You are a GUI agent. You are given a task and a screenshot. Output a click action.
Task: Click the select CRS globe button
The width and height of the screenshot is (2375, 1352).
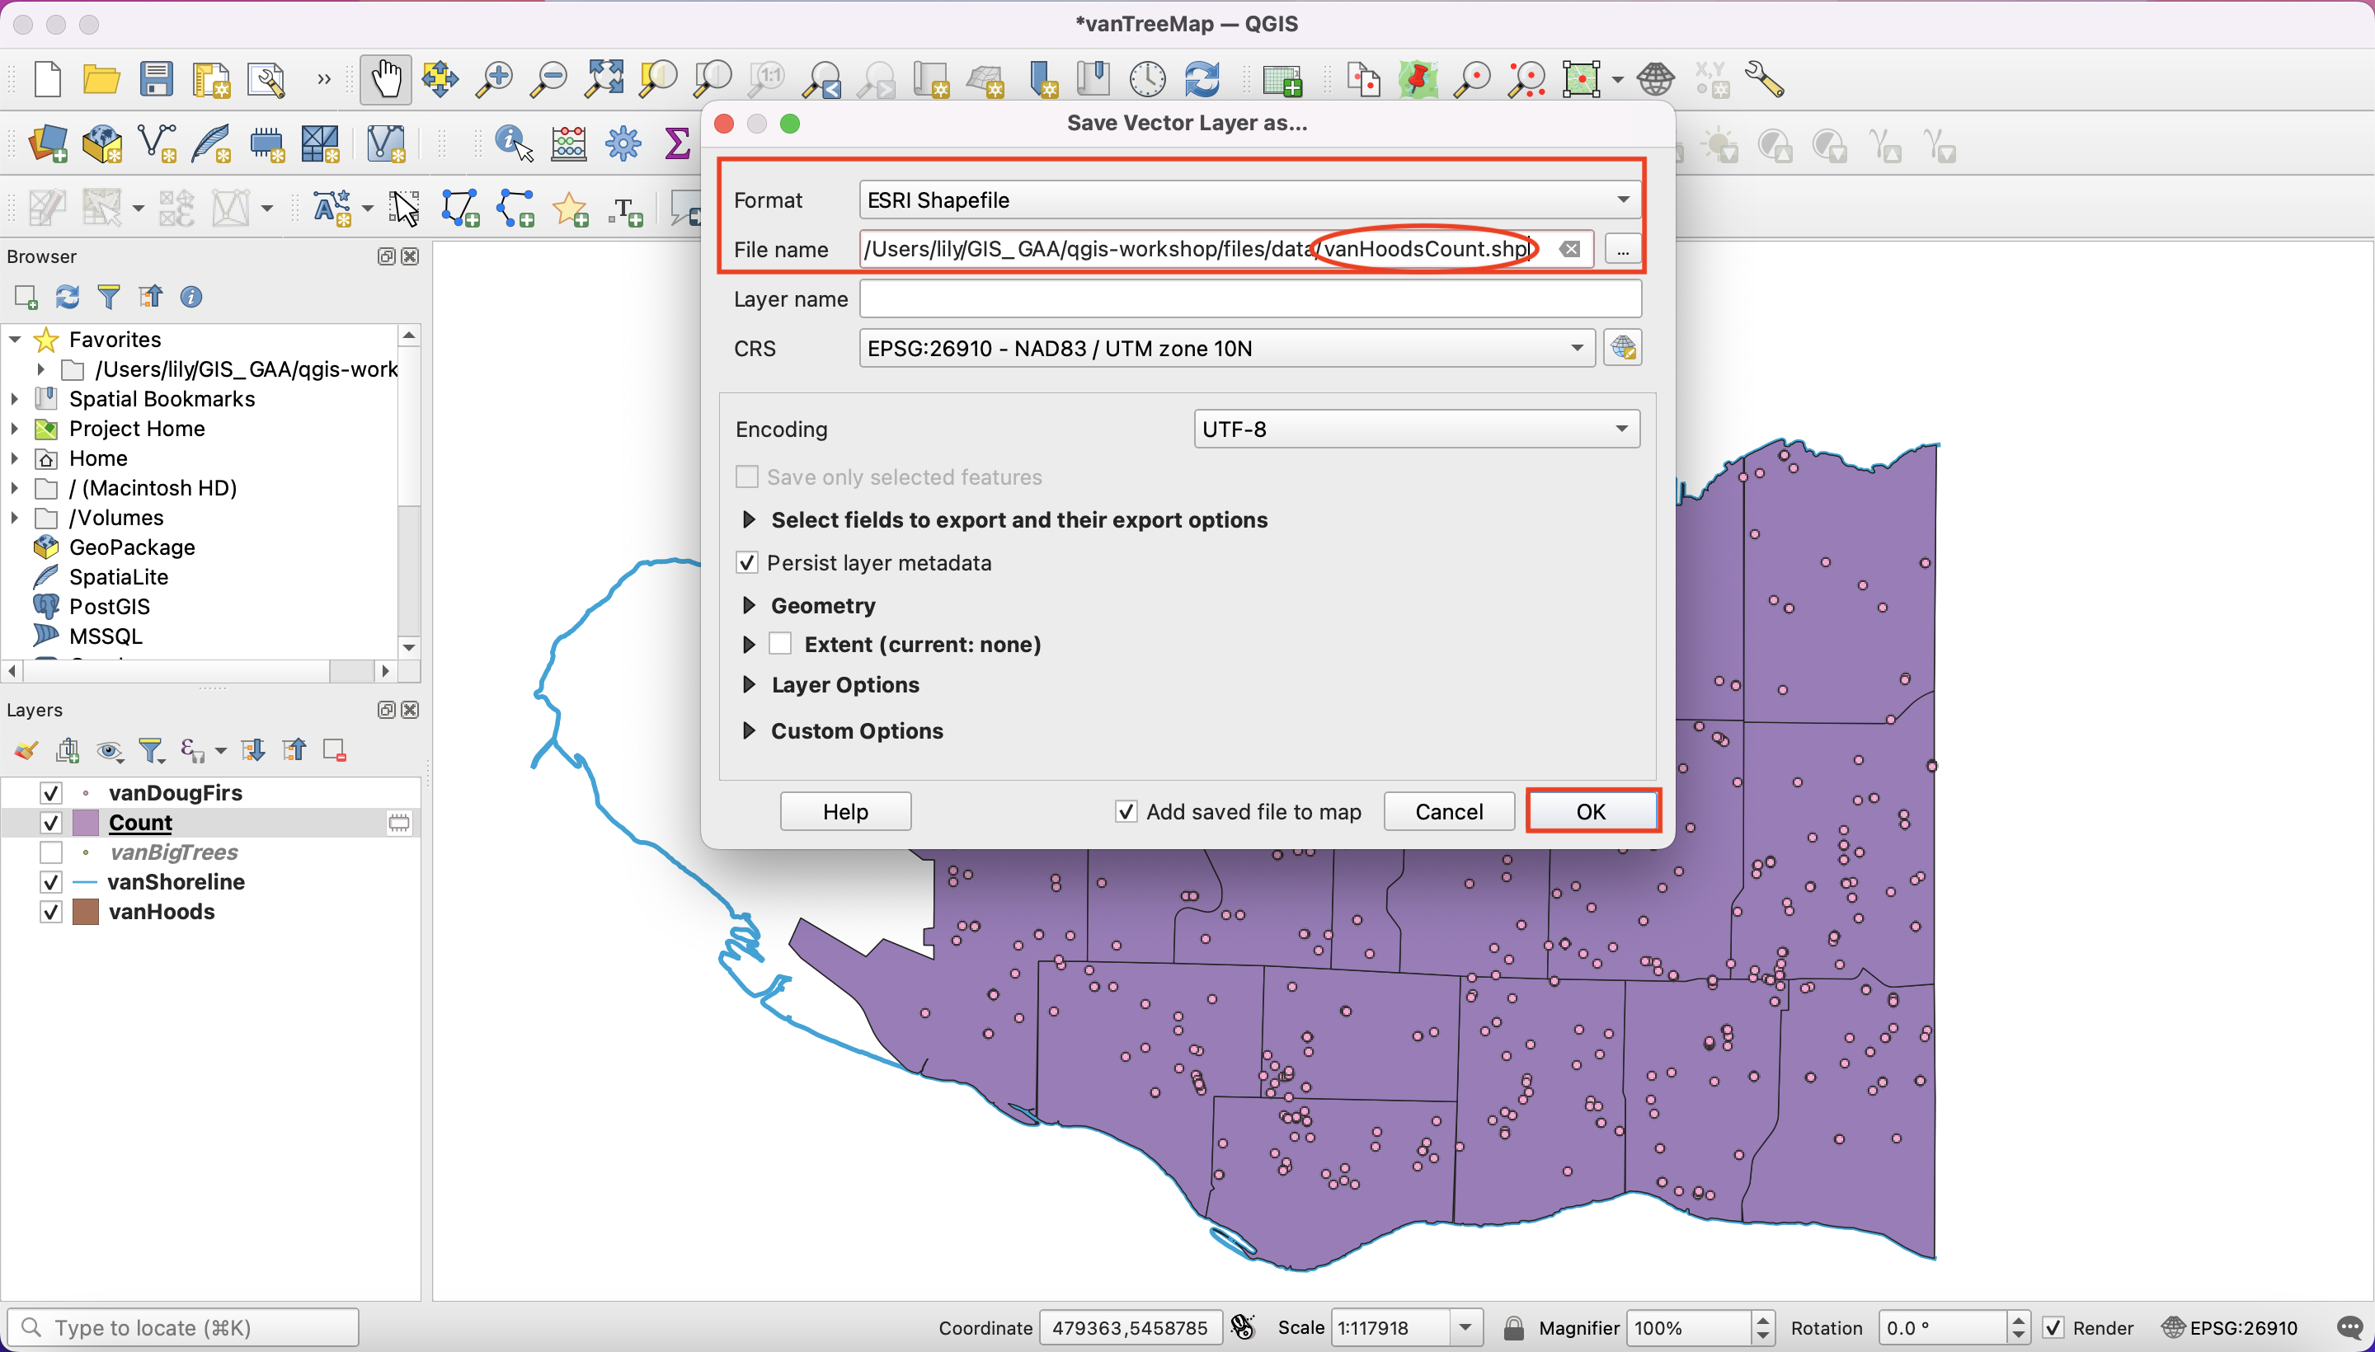(1623, 348)
